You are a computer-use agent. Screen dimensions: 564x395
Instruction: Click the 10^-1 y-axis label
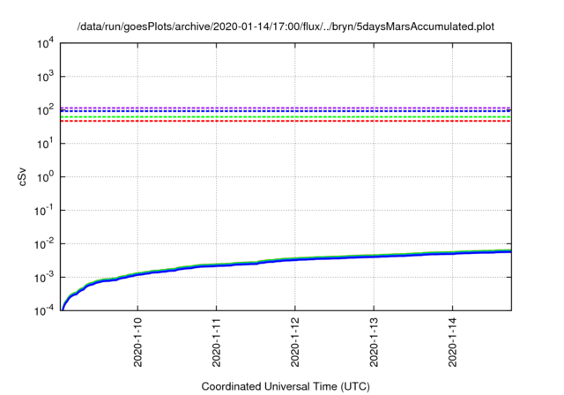click(43, 211)
